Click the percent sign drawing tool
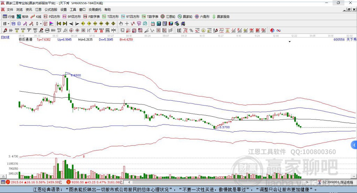Viewport: 357px width, 193px height. click(191, 31)
